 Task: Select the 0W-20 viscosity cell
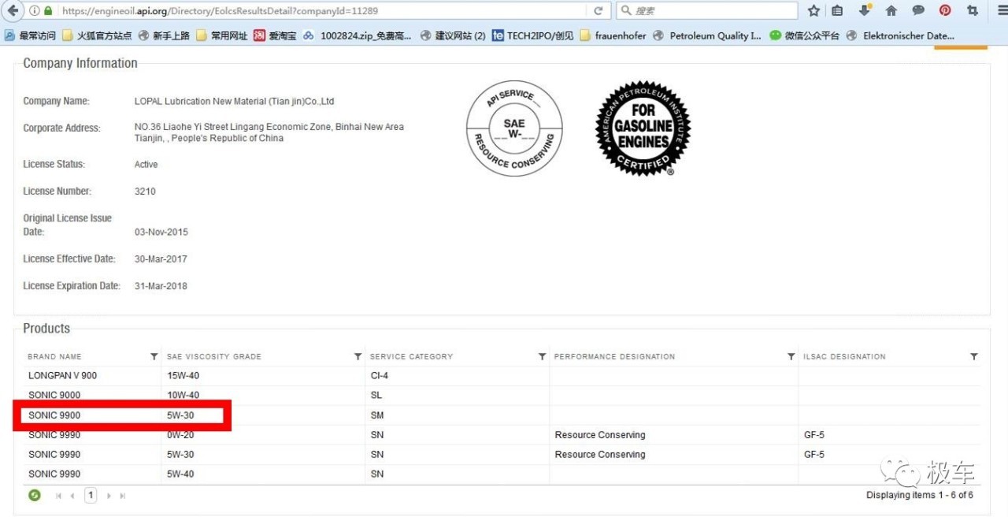180,435
